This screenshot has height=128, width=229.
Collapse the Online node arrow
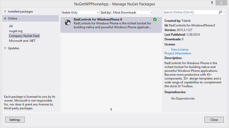(5, 18)
